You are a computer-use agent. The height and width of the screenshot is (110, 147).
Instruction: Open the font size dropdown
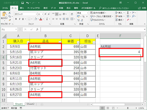(x=43, y=14)
